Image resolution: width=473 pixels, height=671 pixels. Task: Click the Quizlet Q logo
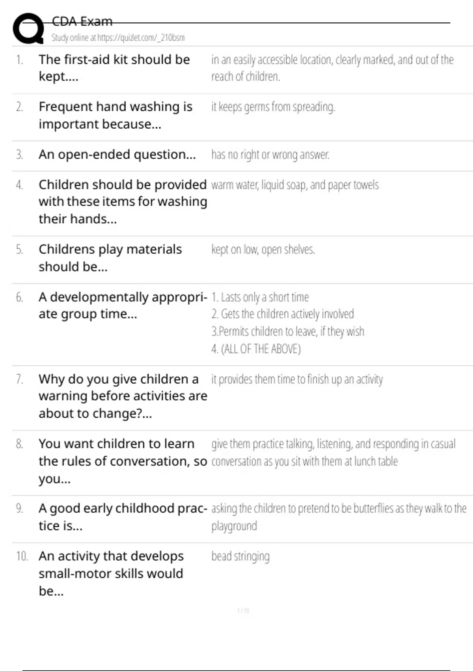click(28, 28)
